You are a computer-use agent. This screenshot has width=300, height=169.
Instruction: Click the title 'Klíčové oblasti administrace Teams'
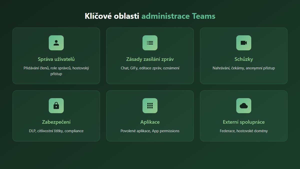coord(150,16)
